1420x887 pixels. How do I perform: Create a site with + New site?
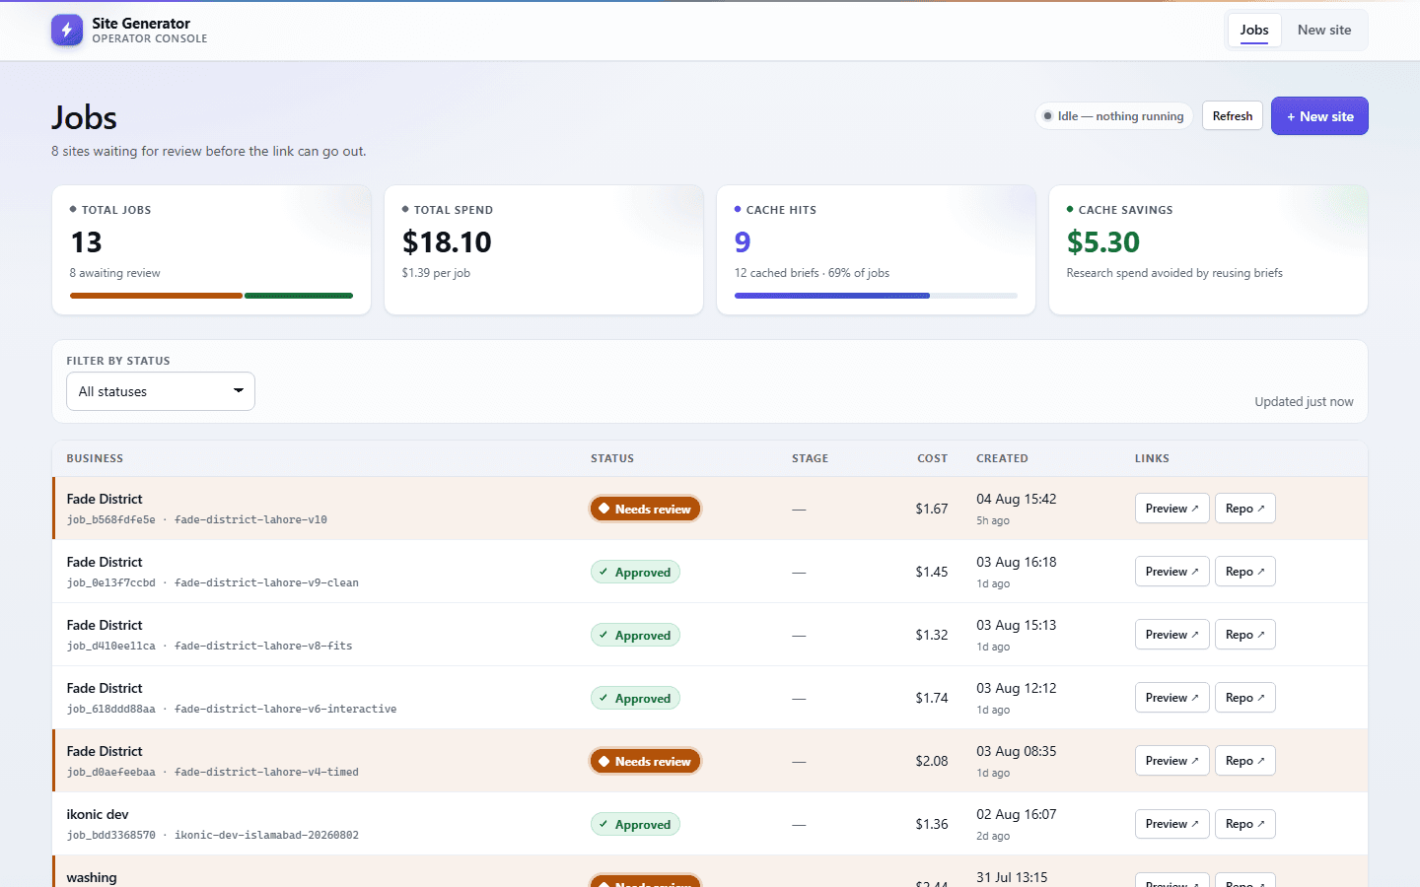tap(1319, 116)
